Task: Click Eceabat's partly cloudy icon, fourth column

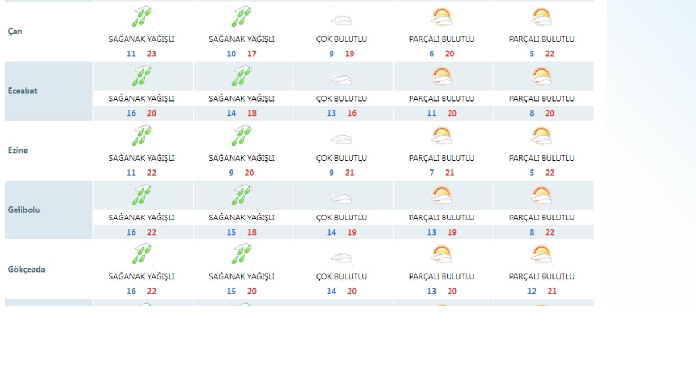Action: tap(442, 77)
